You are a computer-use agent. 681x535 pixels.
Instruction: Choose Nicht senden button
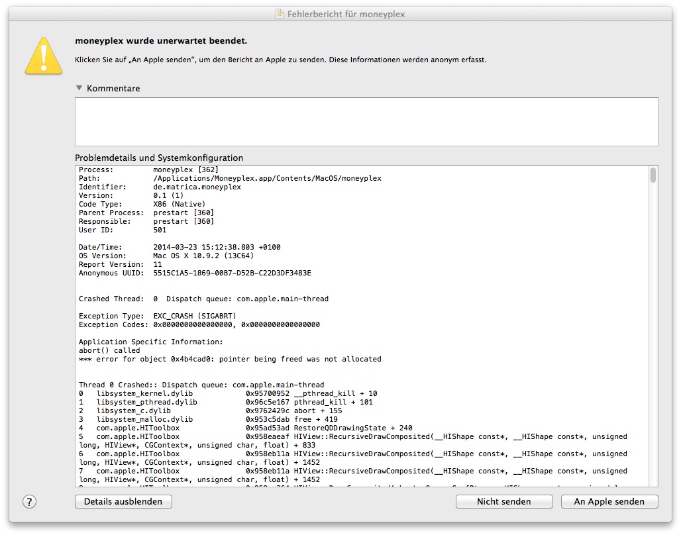pos(504,502)
